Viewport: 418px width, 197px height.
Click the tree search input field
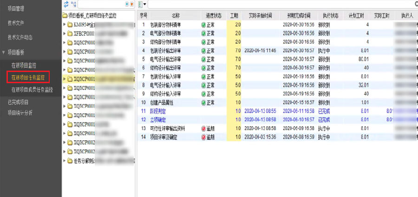click(101, 4)
